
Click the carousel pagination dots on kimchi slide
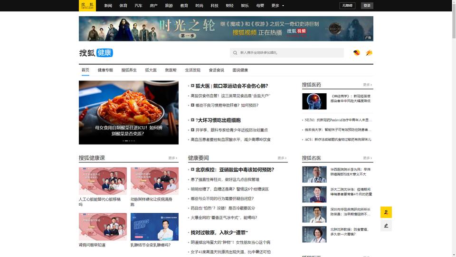point(129,141)
